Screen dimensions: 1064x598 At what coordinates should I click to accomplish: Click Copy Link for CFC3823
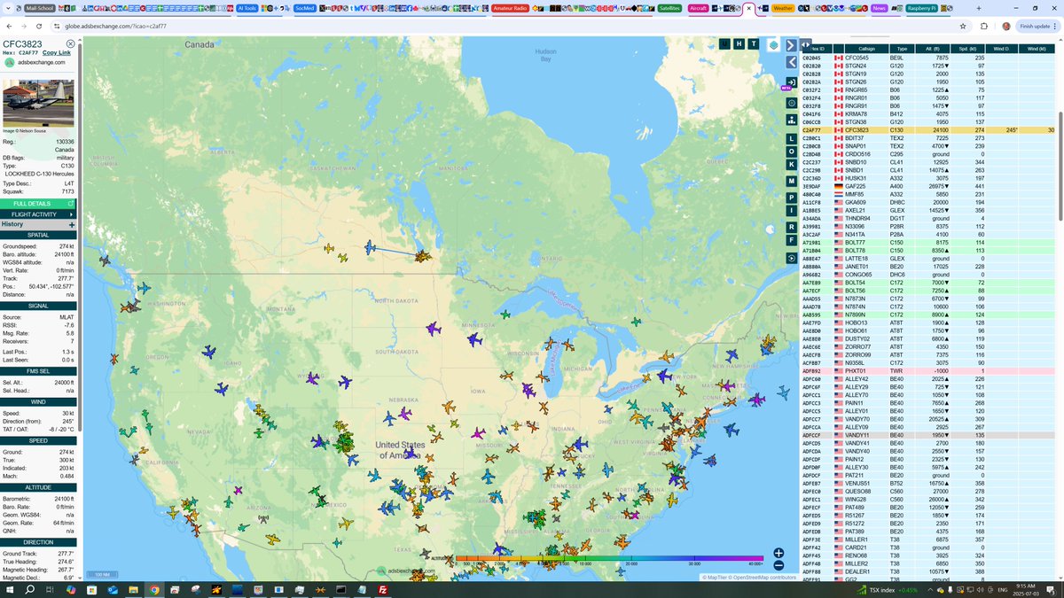[57, 53]
